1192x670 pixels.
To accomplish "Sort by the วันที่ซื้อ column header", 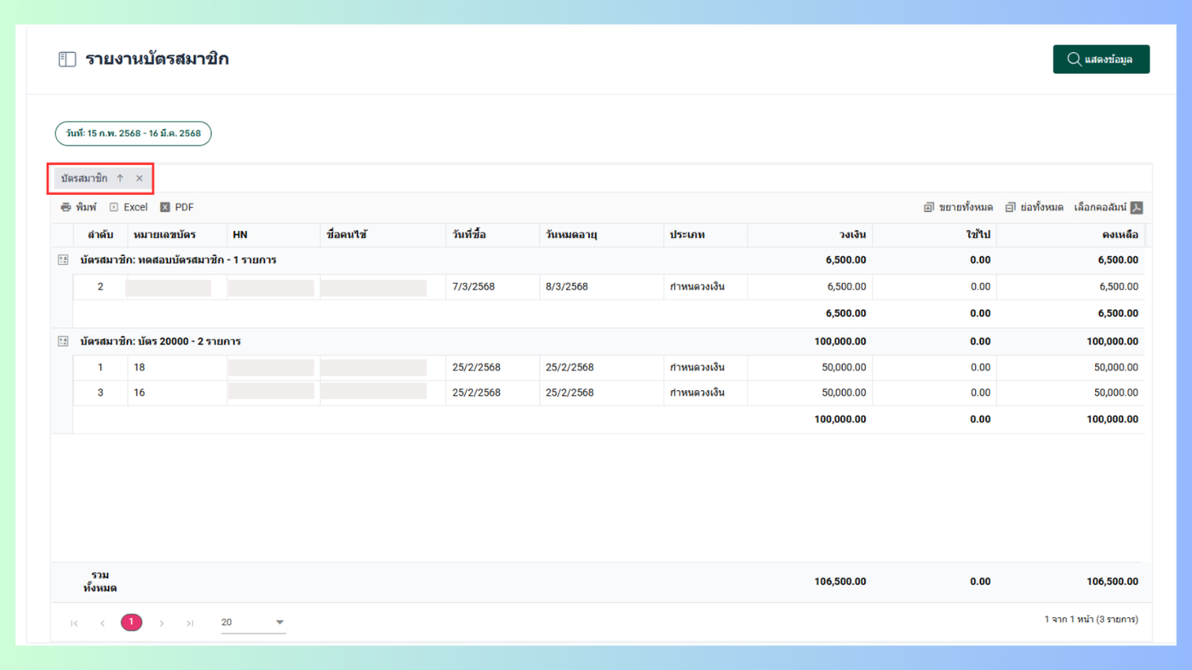I will coord(493,235).
